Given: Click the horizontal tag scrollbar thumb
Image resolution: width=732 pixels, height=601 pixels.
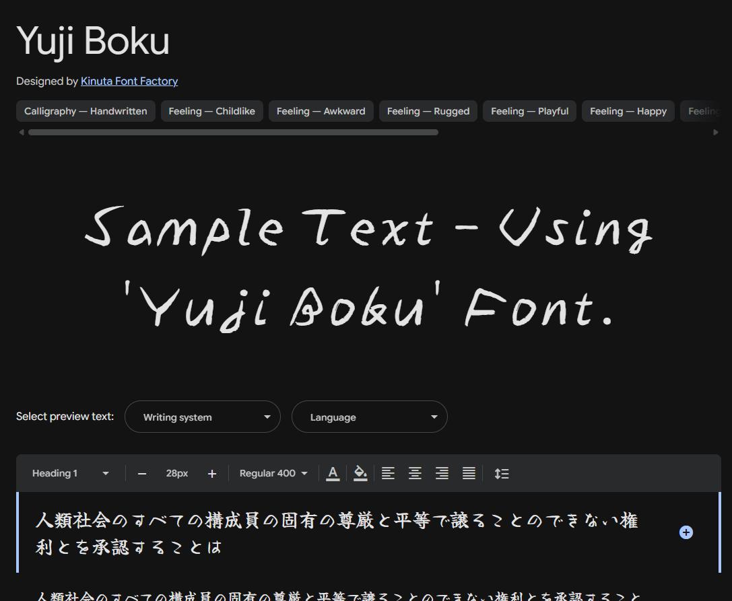Looking at the screenshot, I should pos(234,133).
